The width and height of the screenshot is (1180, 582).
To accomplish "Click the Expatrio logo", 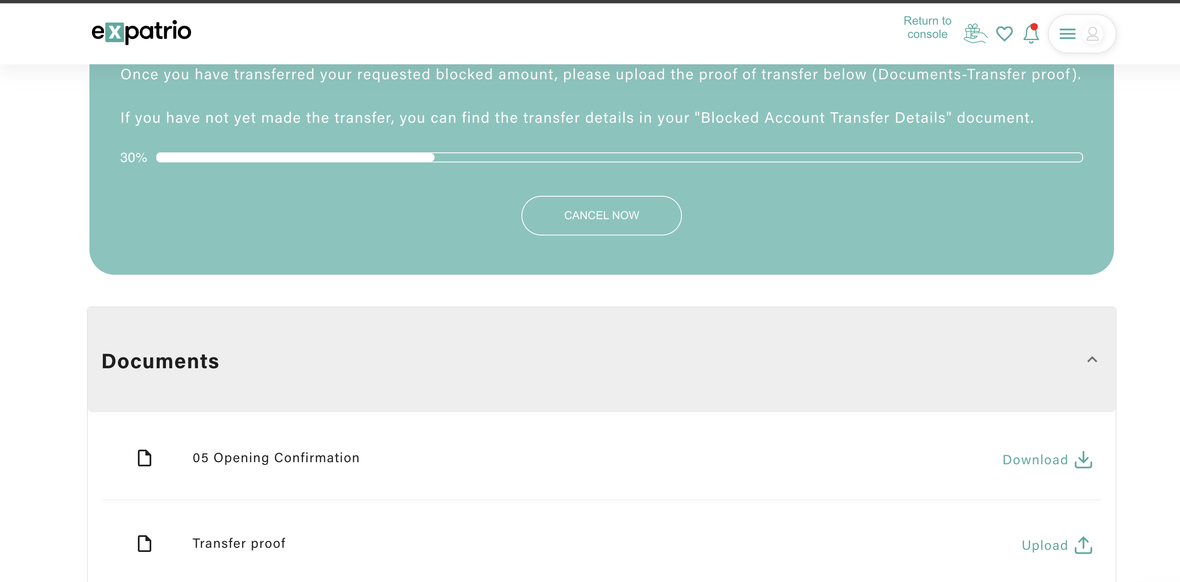I will [141, 32].
